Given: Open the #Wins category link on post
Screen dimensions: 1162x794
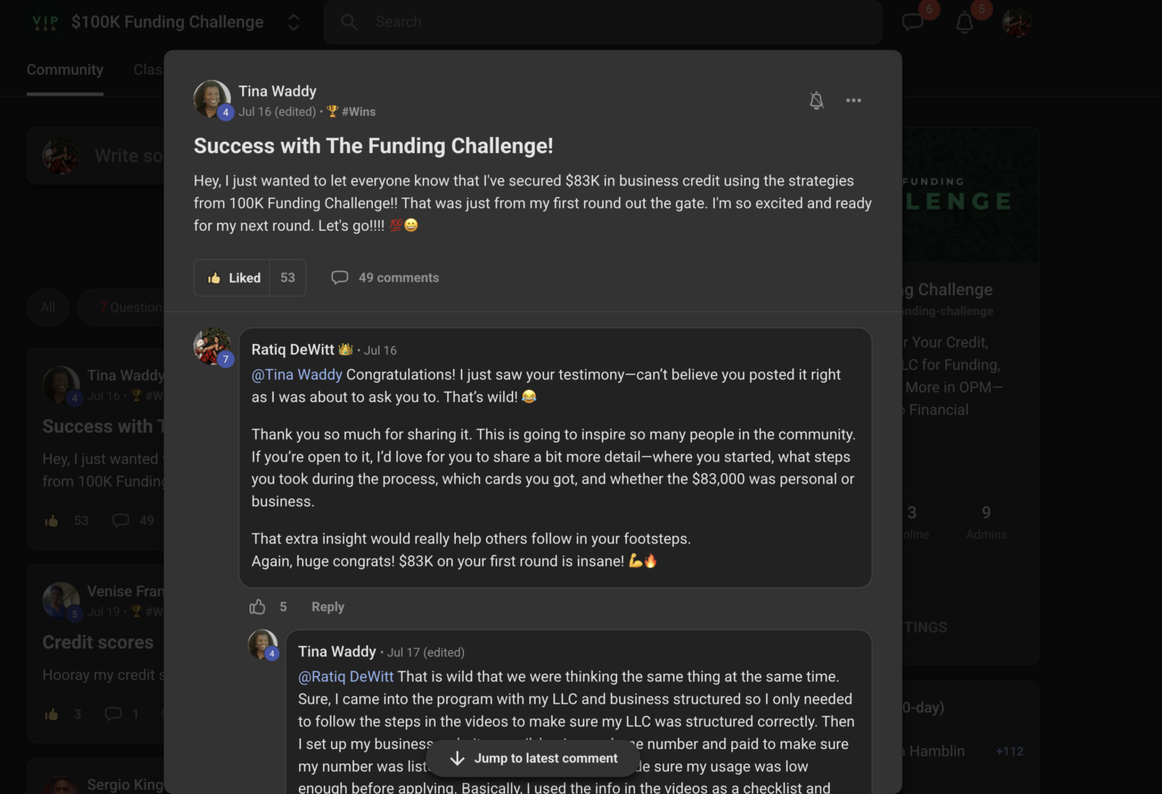Looking at the screenshot, I should [x=357, y=112].
